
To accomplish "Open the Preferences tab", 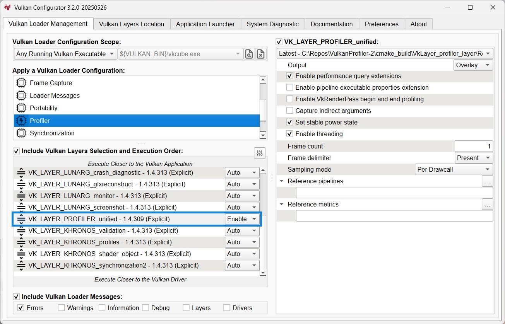I will (x=382, y=24).
